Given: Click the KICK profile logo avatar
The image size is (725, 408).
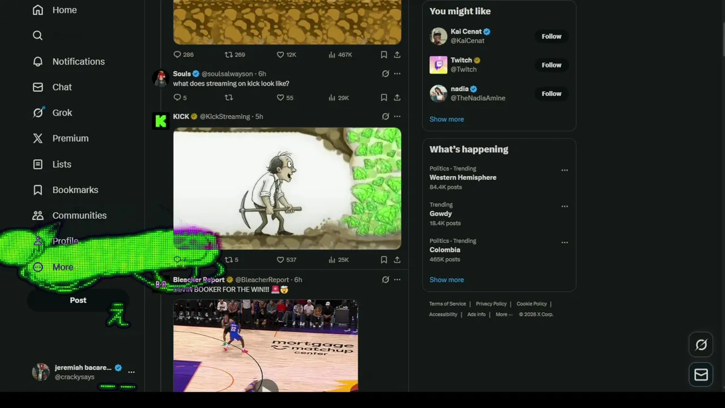Looking at the screenshot, I should [161, 121].
